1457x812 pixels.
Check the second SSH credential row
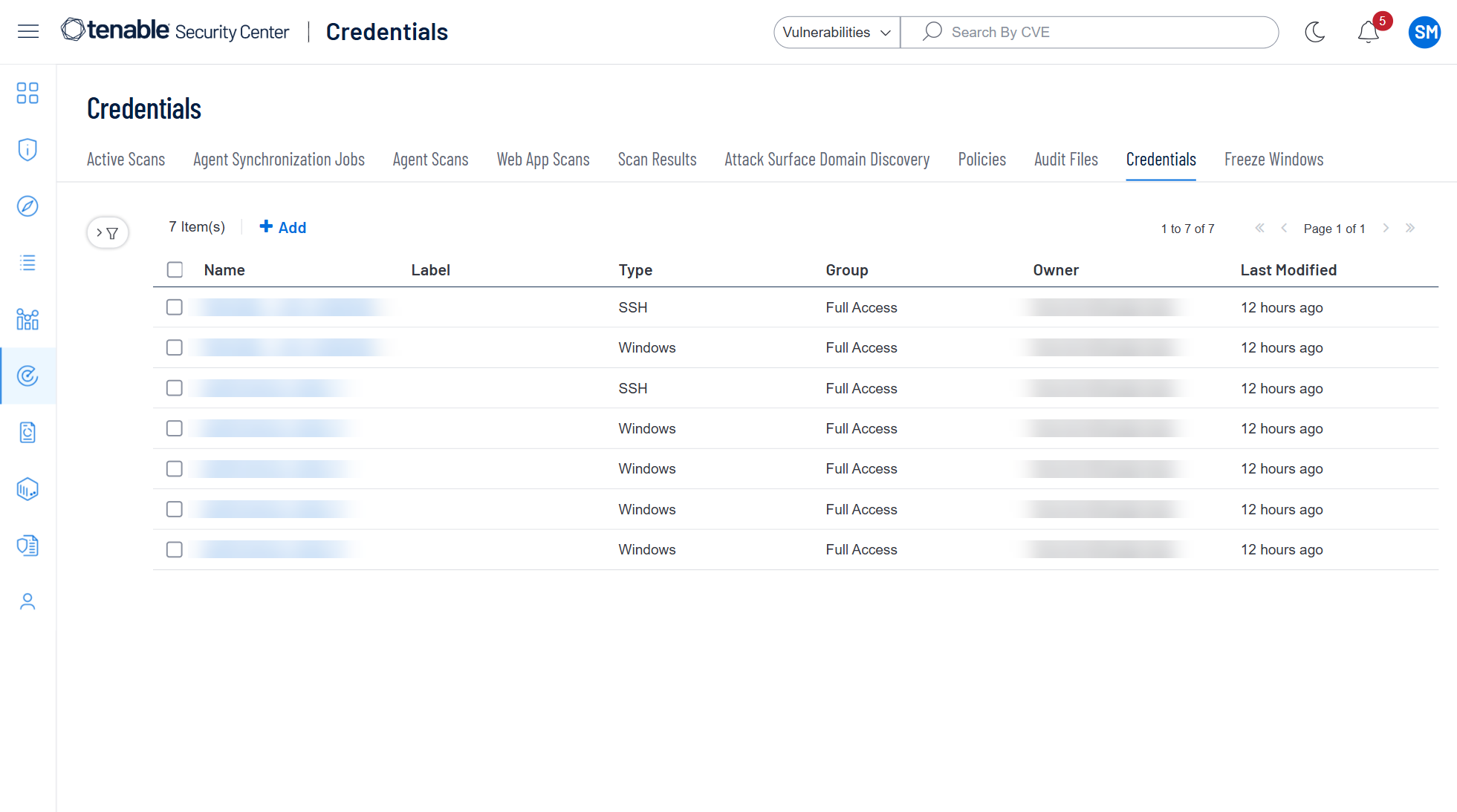point(175,388)
